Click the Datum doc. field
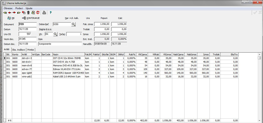This screenshot has width=263, height=123. [28, 44]
